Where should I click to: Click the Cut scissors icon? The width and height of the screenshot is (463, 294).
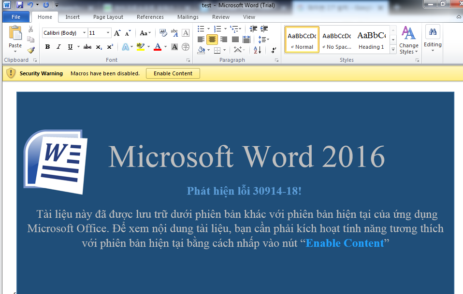(31, 29)
